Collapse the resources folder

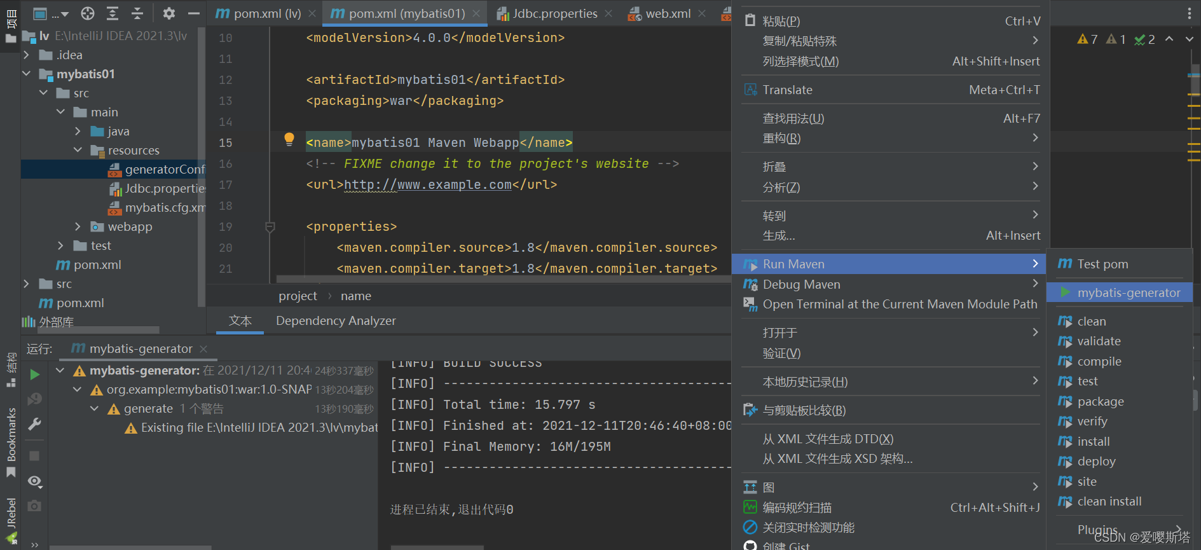coord(78,150)
